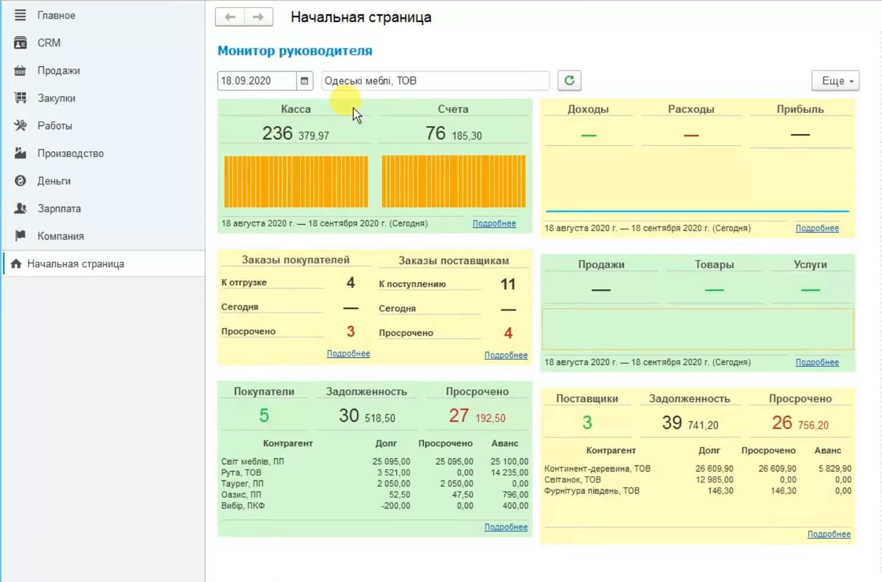
Task: Select the Начальная страница tab
Action: [104, 264]
